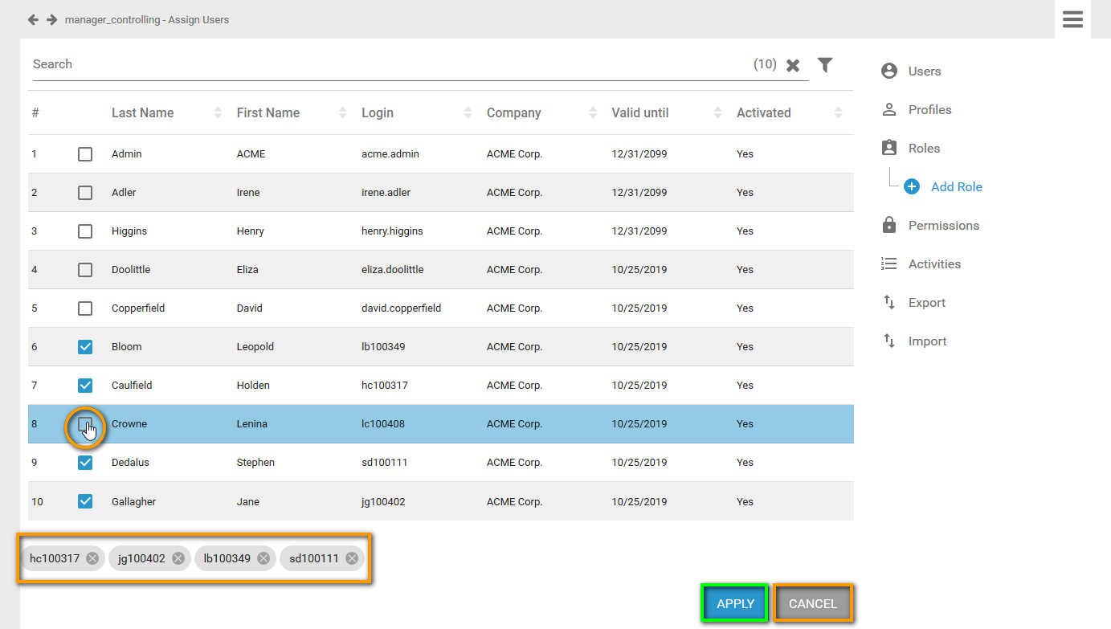This screenshot has height=629, width=1111.
Task: Remove the hc100317 chip
Action: [92, 558]
